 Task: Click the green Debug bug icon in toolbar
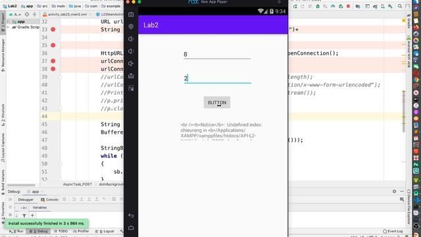click(318, 6)
